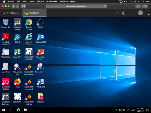This screenshot has height=113, width=151.
Task: Select the web collaudo Firefox shortcut
Action: click(x=29, y=69)
